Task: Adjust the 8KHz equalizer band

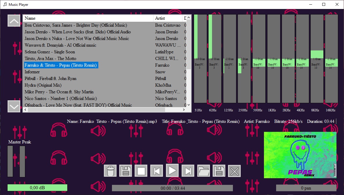Action: (x=317, y=59)
